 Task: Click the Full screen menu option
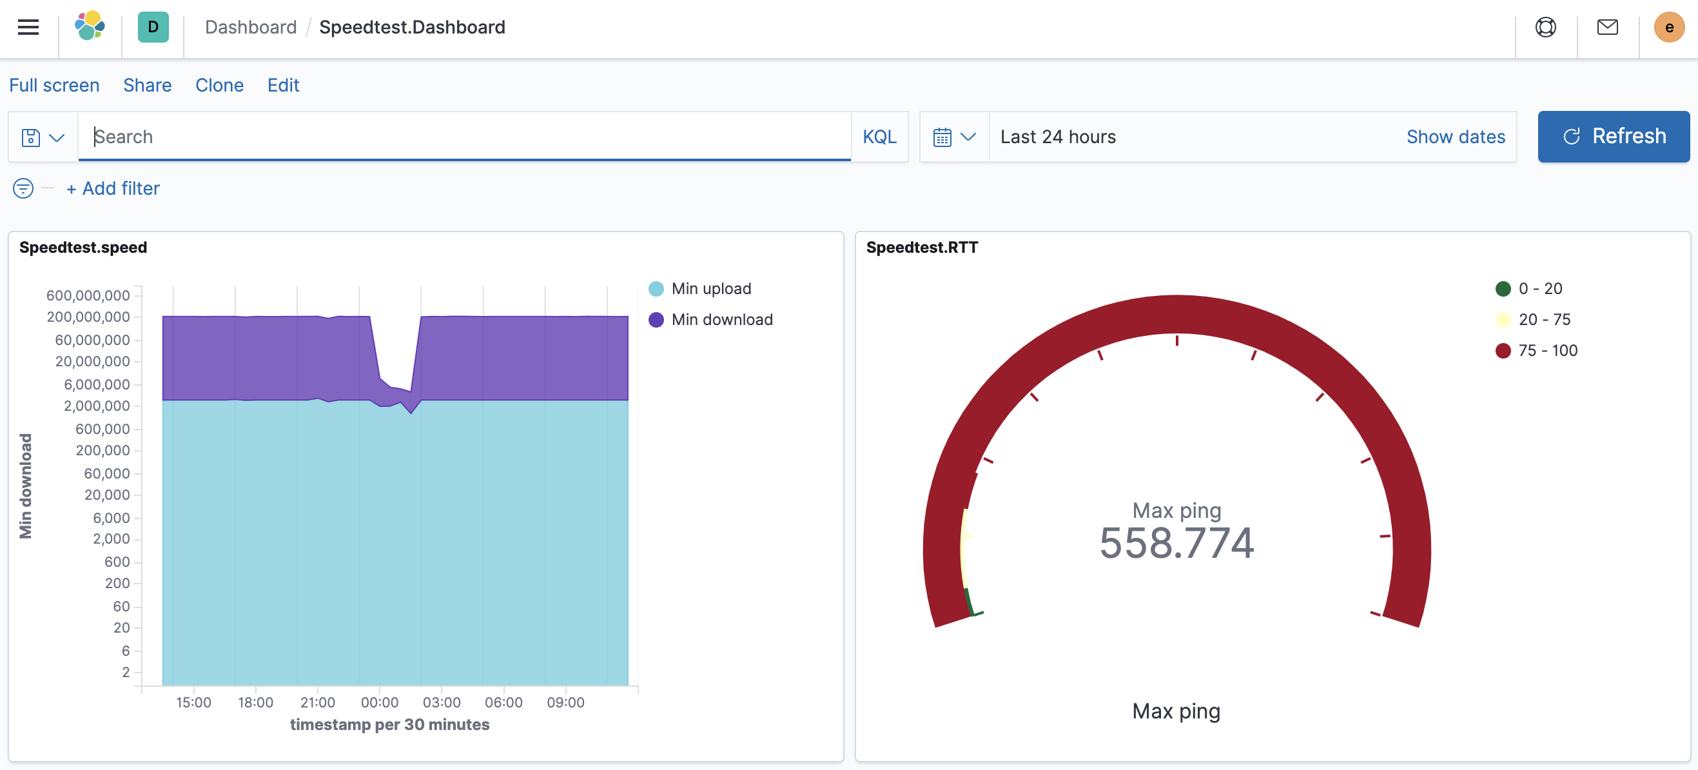click(54, 83)
